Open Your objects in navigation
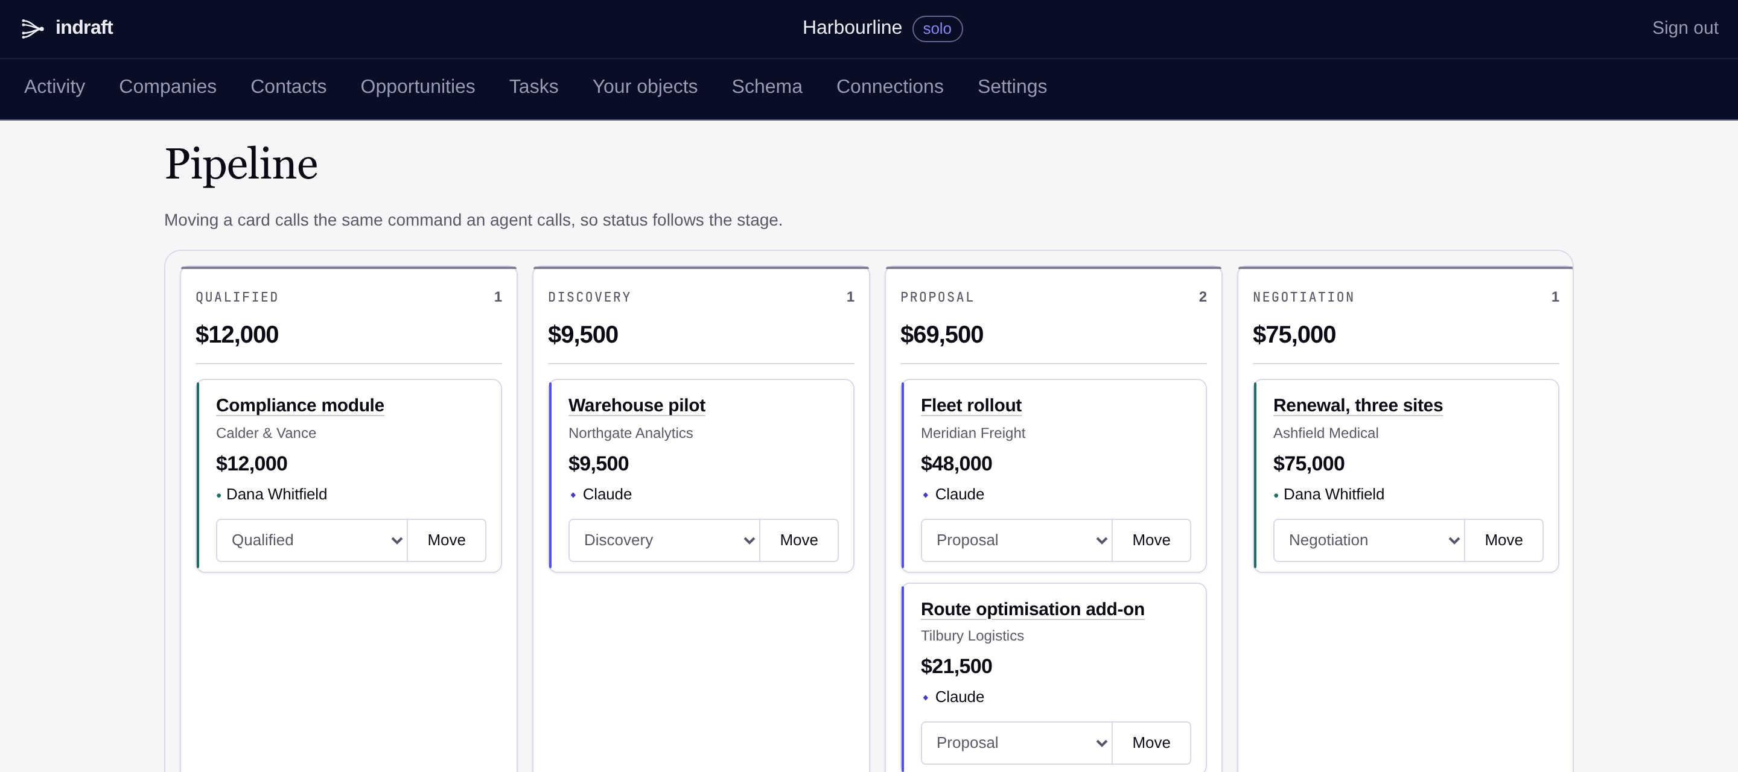The width and height of the screenshot is (1738, 772). 645,86
